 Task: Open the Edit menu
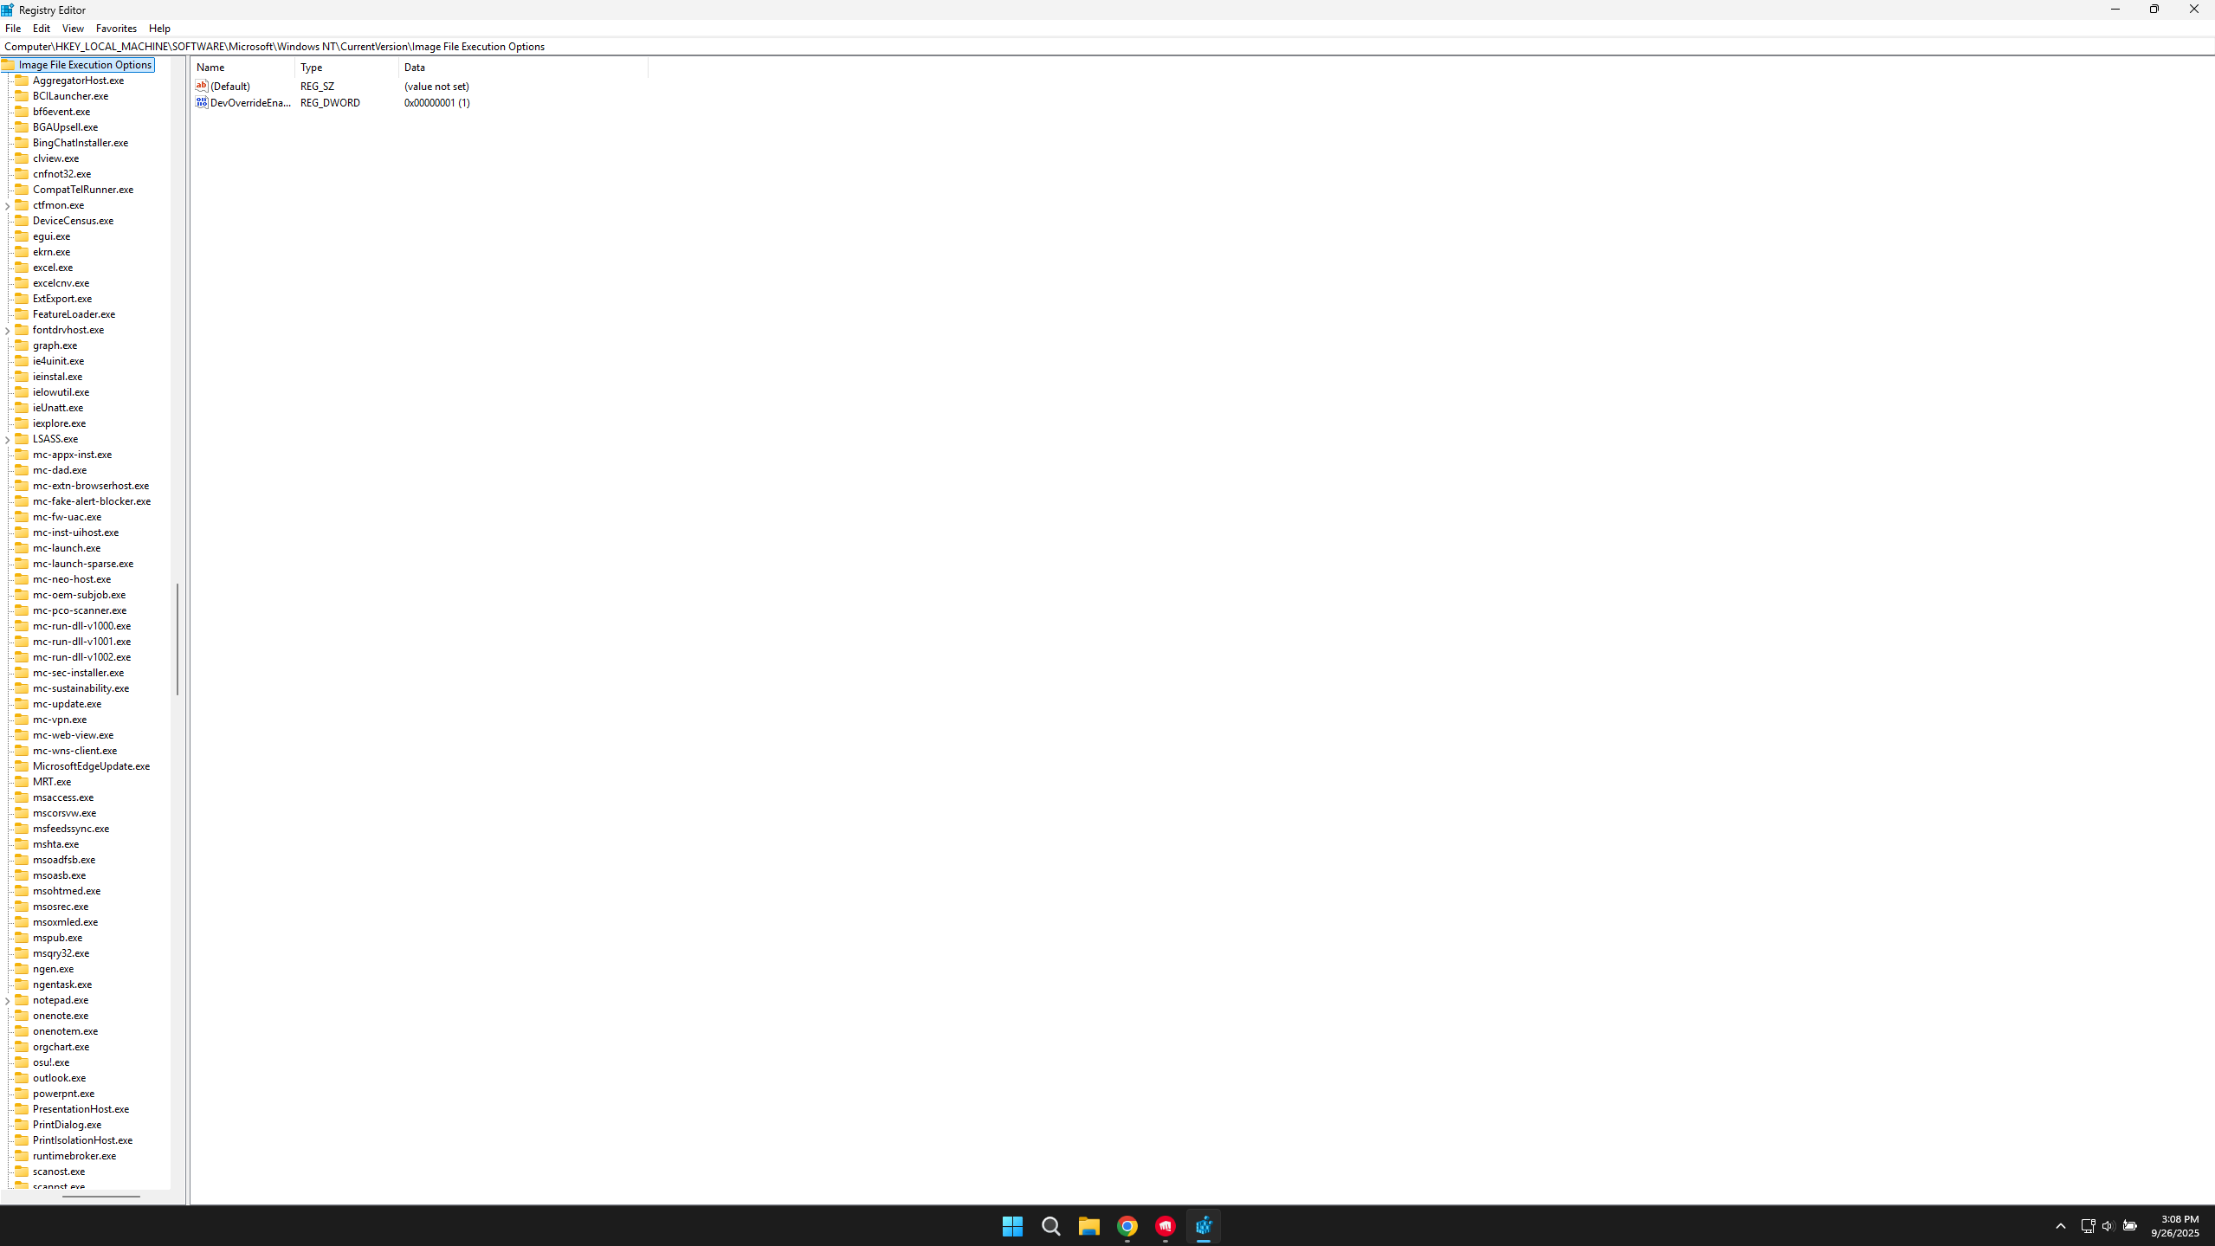tap(42, 29)
